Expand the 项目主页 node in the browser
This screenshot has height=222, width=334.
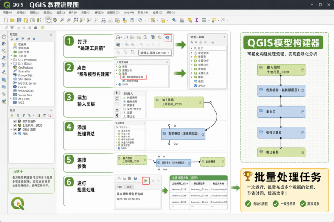(x=11, y=52)
